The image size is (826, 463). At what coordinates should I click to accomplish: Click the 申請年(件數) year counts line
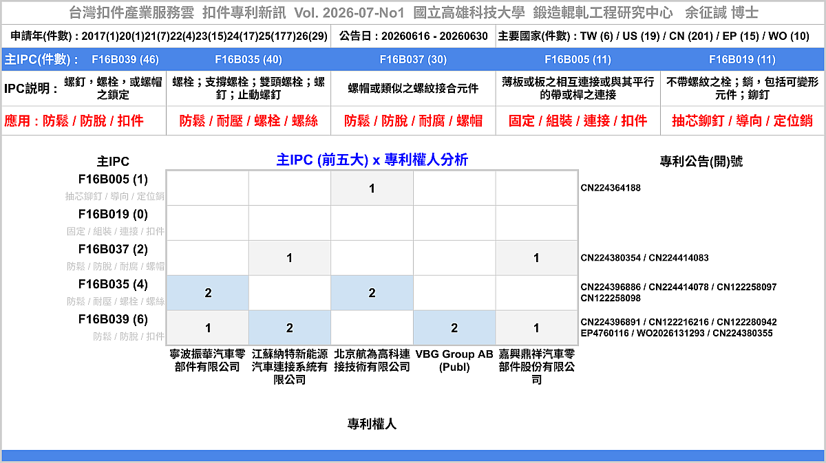[x=169, y=36]
